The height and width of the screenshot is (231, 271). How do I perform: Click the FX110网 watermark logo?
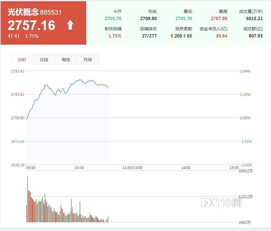221,203
